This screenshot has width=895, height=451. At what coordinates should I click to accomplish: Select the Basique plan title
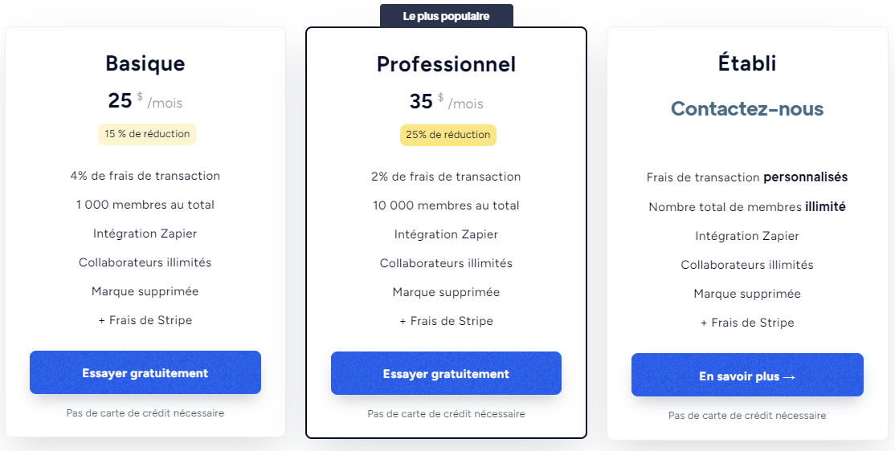(x=145, y=63)
